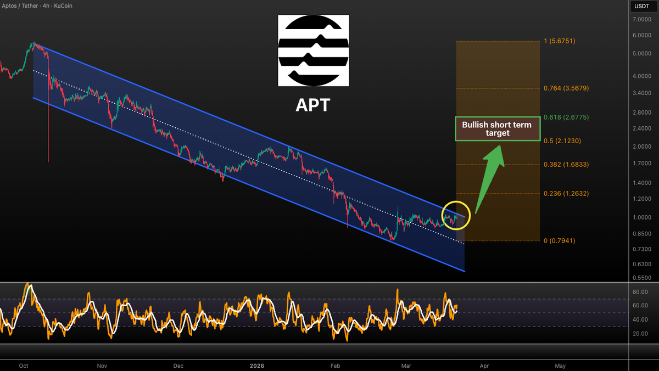The width and height of the screenshot is (659, 371).
Task: Click the 1.0000 price axis label
Action: pos(642,217)
